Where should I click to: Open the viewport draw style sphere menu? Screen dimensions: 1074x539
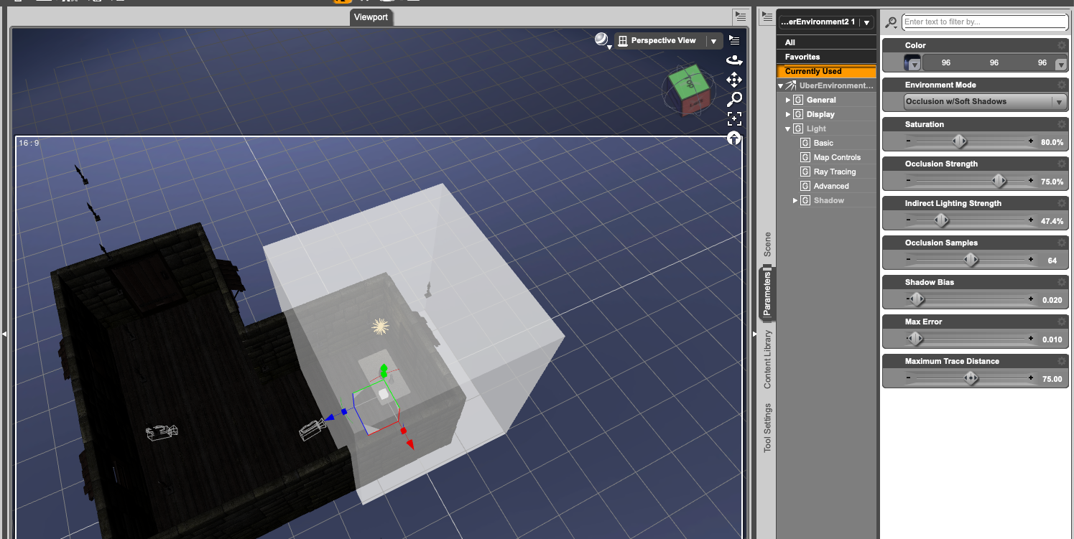click(x=602, y=40)
